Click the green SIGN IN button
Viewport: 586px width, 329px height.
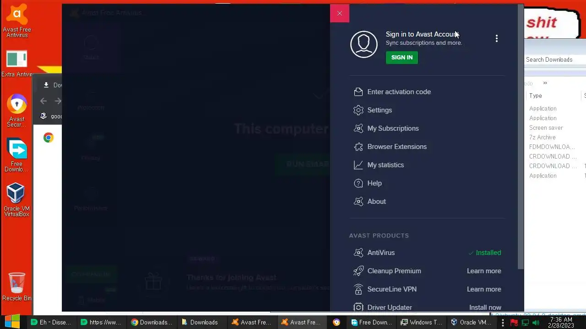pos(402,58)
